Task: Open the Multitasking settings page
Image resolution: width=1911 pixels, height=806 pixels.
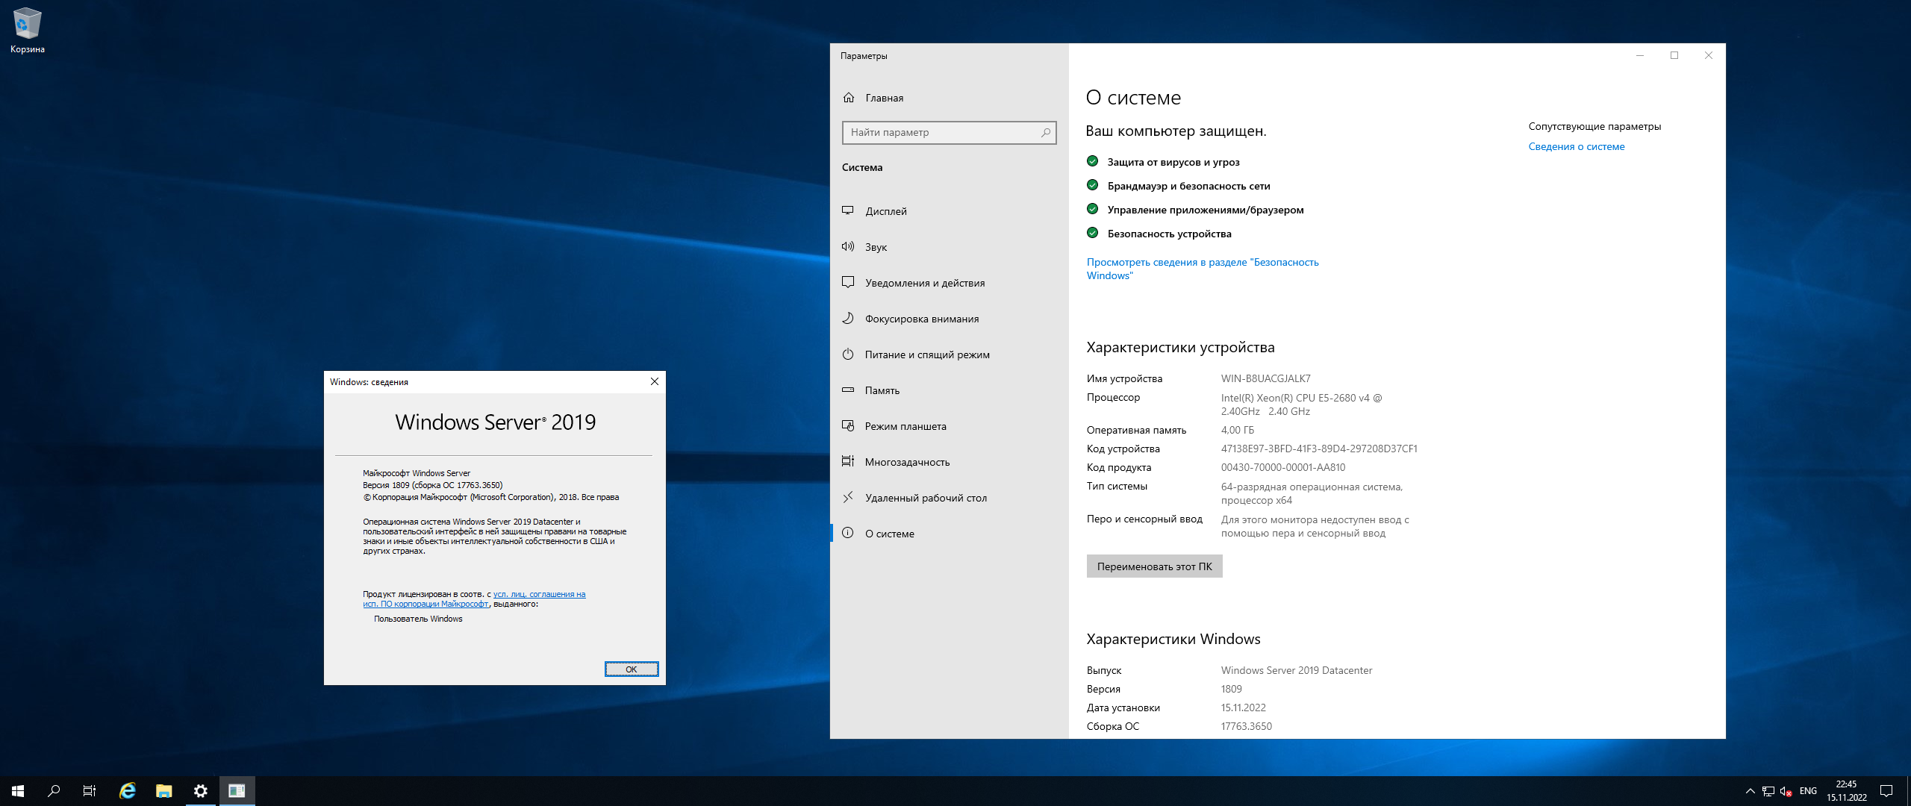Action: (x=906, y=462)
